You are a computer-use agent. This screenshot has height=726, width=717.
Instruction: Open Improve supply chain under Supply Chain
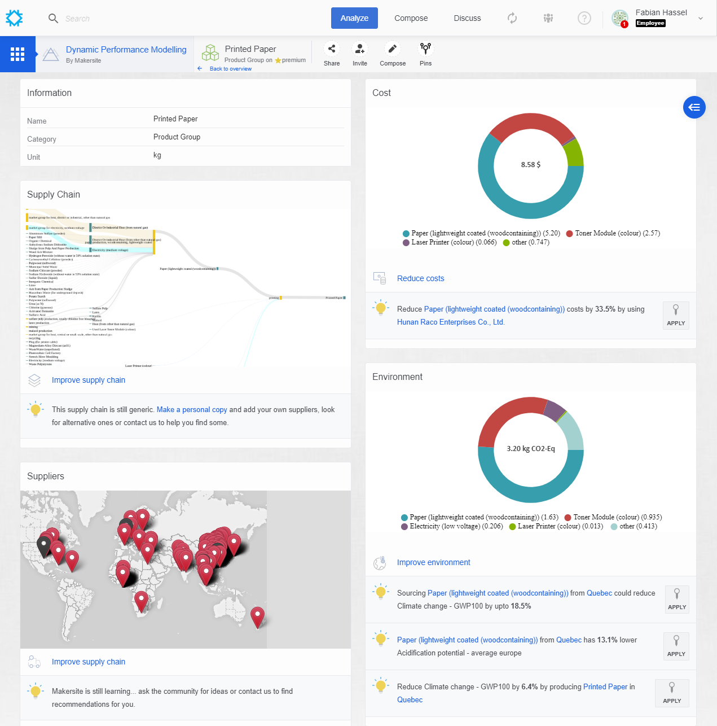click(89, 380)
